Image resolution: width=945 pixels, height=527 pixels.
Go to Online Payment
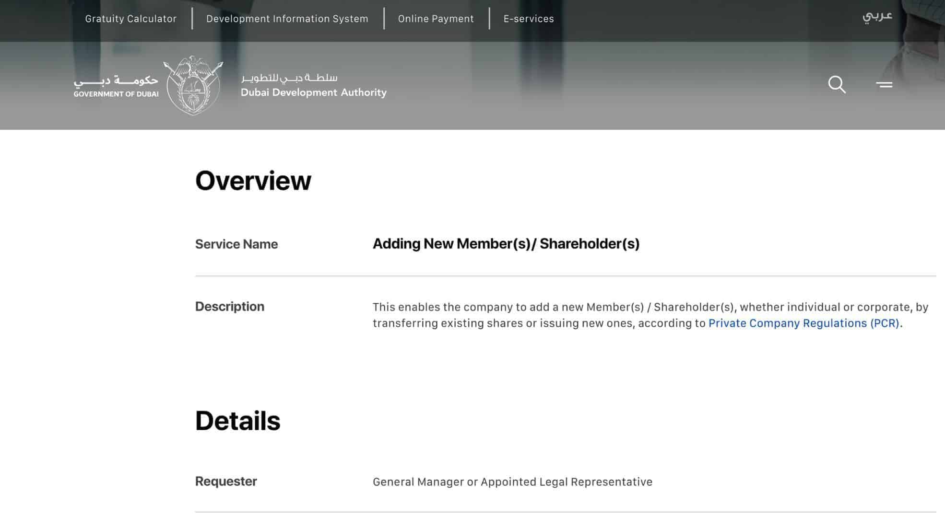click(436, 19)
